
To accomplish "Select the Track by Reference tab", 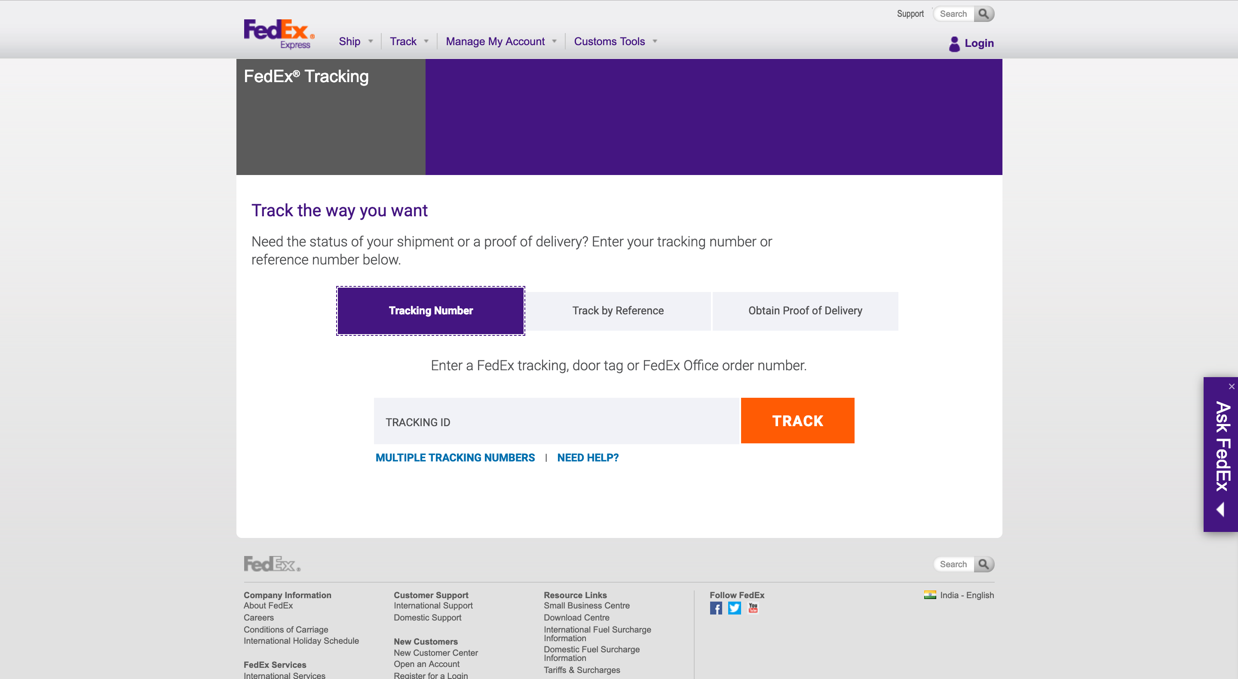I will click(x=618, y=310).
